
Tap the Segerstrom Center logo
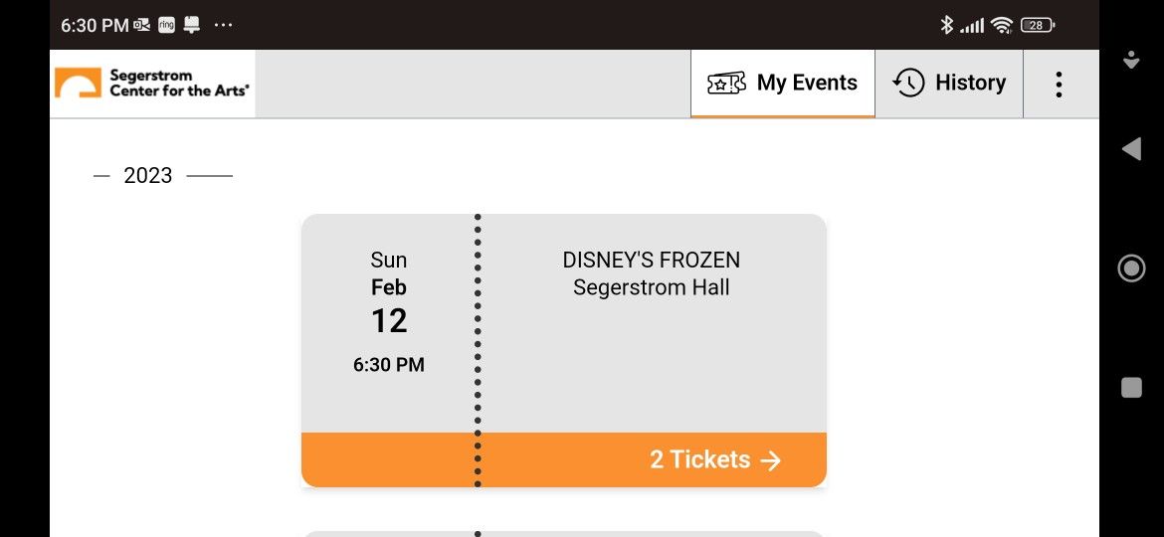point(152,84)
